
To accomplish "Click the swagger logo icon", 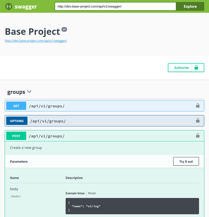I will pyautogui.click(x=8, y=7).
